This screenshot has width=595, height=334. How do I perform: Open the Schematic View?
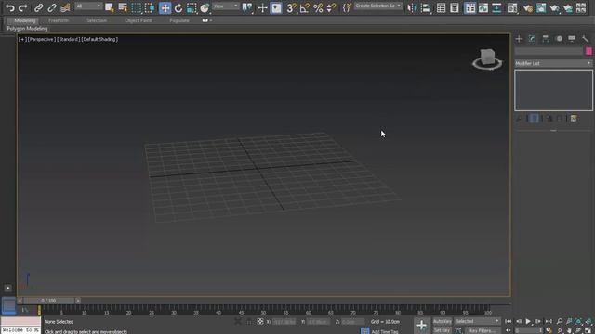pos(496,7)
